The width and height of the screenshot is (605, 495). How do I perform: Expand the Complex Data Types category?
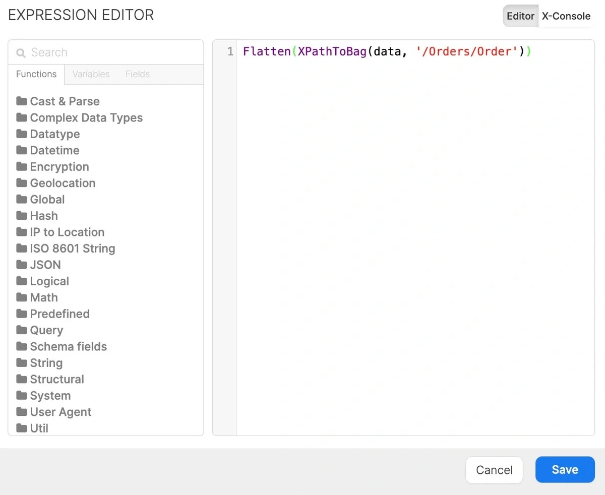click(79, 117)
